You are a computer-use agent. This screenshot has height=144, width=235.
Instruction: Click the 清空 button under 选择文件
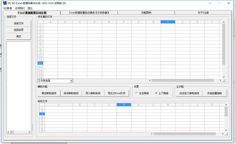pyautogui.click(x=19, y=36)
